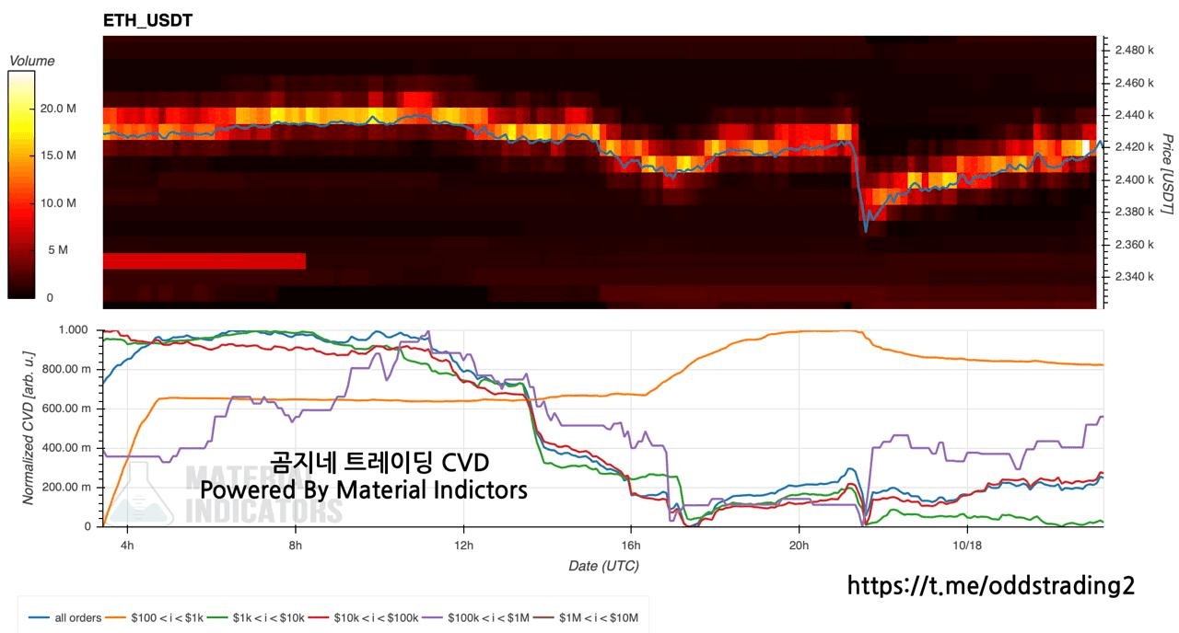
Task: Click the '8h' time axis label
Action: pyautogui.click(x=296, y=546)
